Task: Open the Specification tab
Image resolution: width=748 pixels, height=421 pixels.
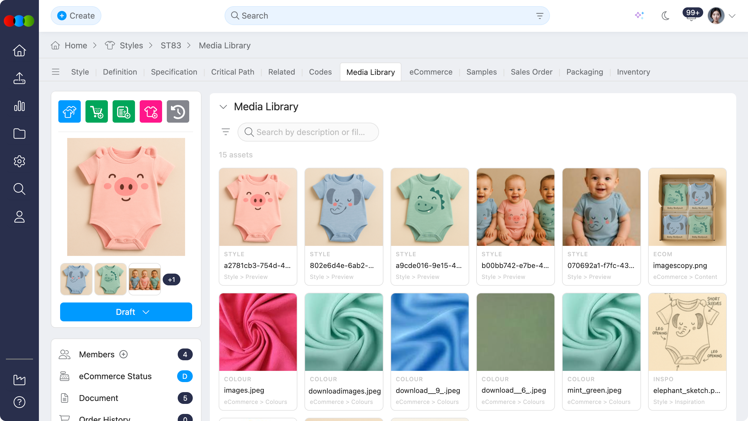Action: click(174, 72)
